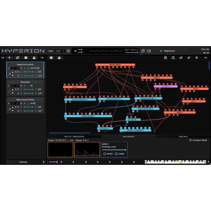211x211 pixels.
Task: Mute the WavesequencePad layer with M button
Action: click(21, 103)
